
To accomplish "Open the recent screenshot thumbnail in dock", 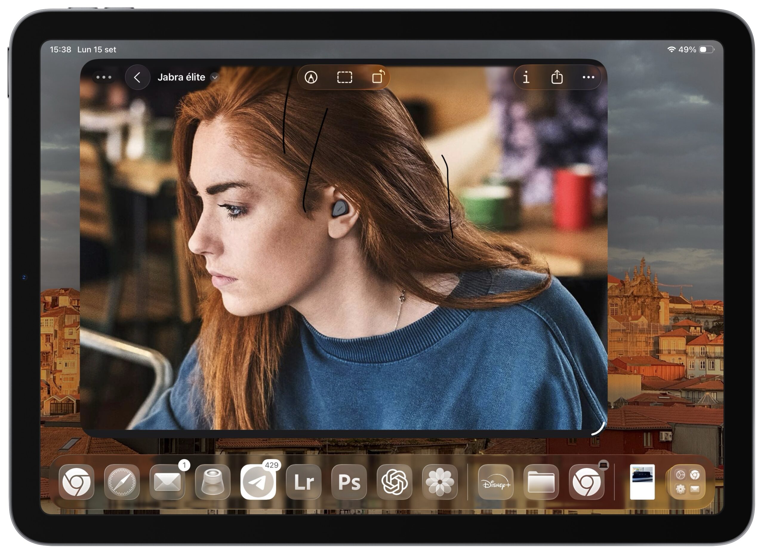I will tap(642, 482).
